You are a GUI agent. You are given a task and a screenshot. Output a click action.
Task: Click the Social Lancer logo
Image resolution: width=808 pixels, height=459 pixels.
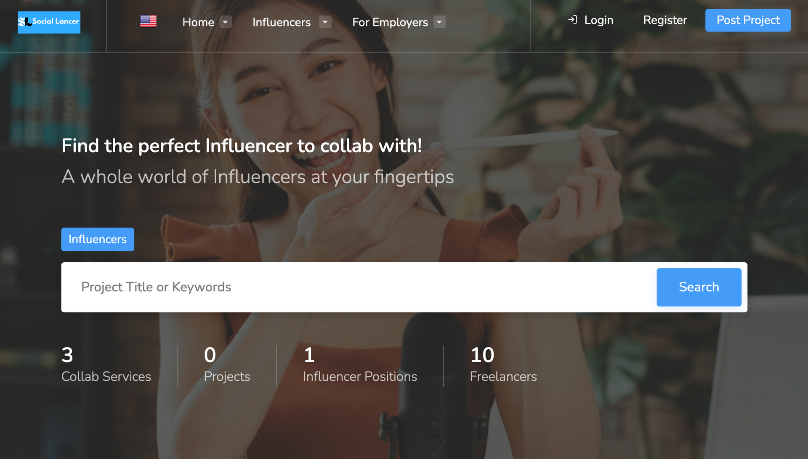pos(49,22)
